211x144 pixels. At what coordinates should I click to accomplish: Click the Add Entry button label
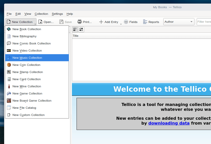(111, 22)
